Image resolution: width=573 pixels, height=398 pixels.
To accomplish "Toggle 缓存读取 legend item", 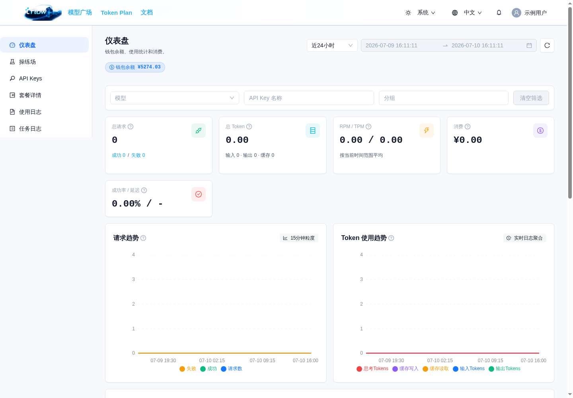I will [436, 369].
